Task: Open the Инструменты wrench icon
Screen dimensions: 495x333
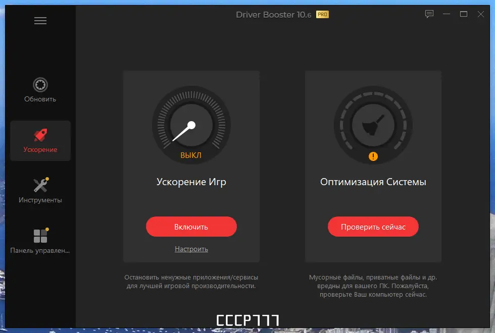Action: [41, 185]
